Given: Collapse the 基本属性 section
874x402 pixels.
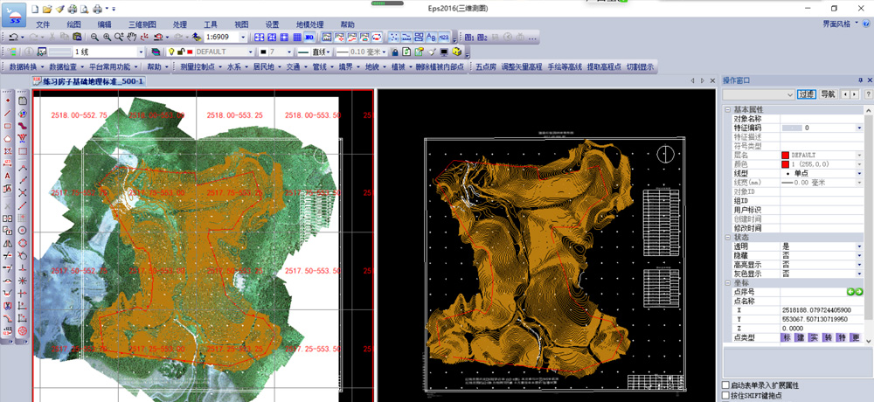Looking at the screenshot, I should (x=727, y=109).
